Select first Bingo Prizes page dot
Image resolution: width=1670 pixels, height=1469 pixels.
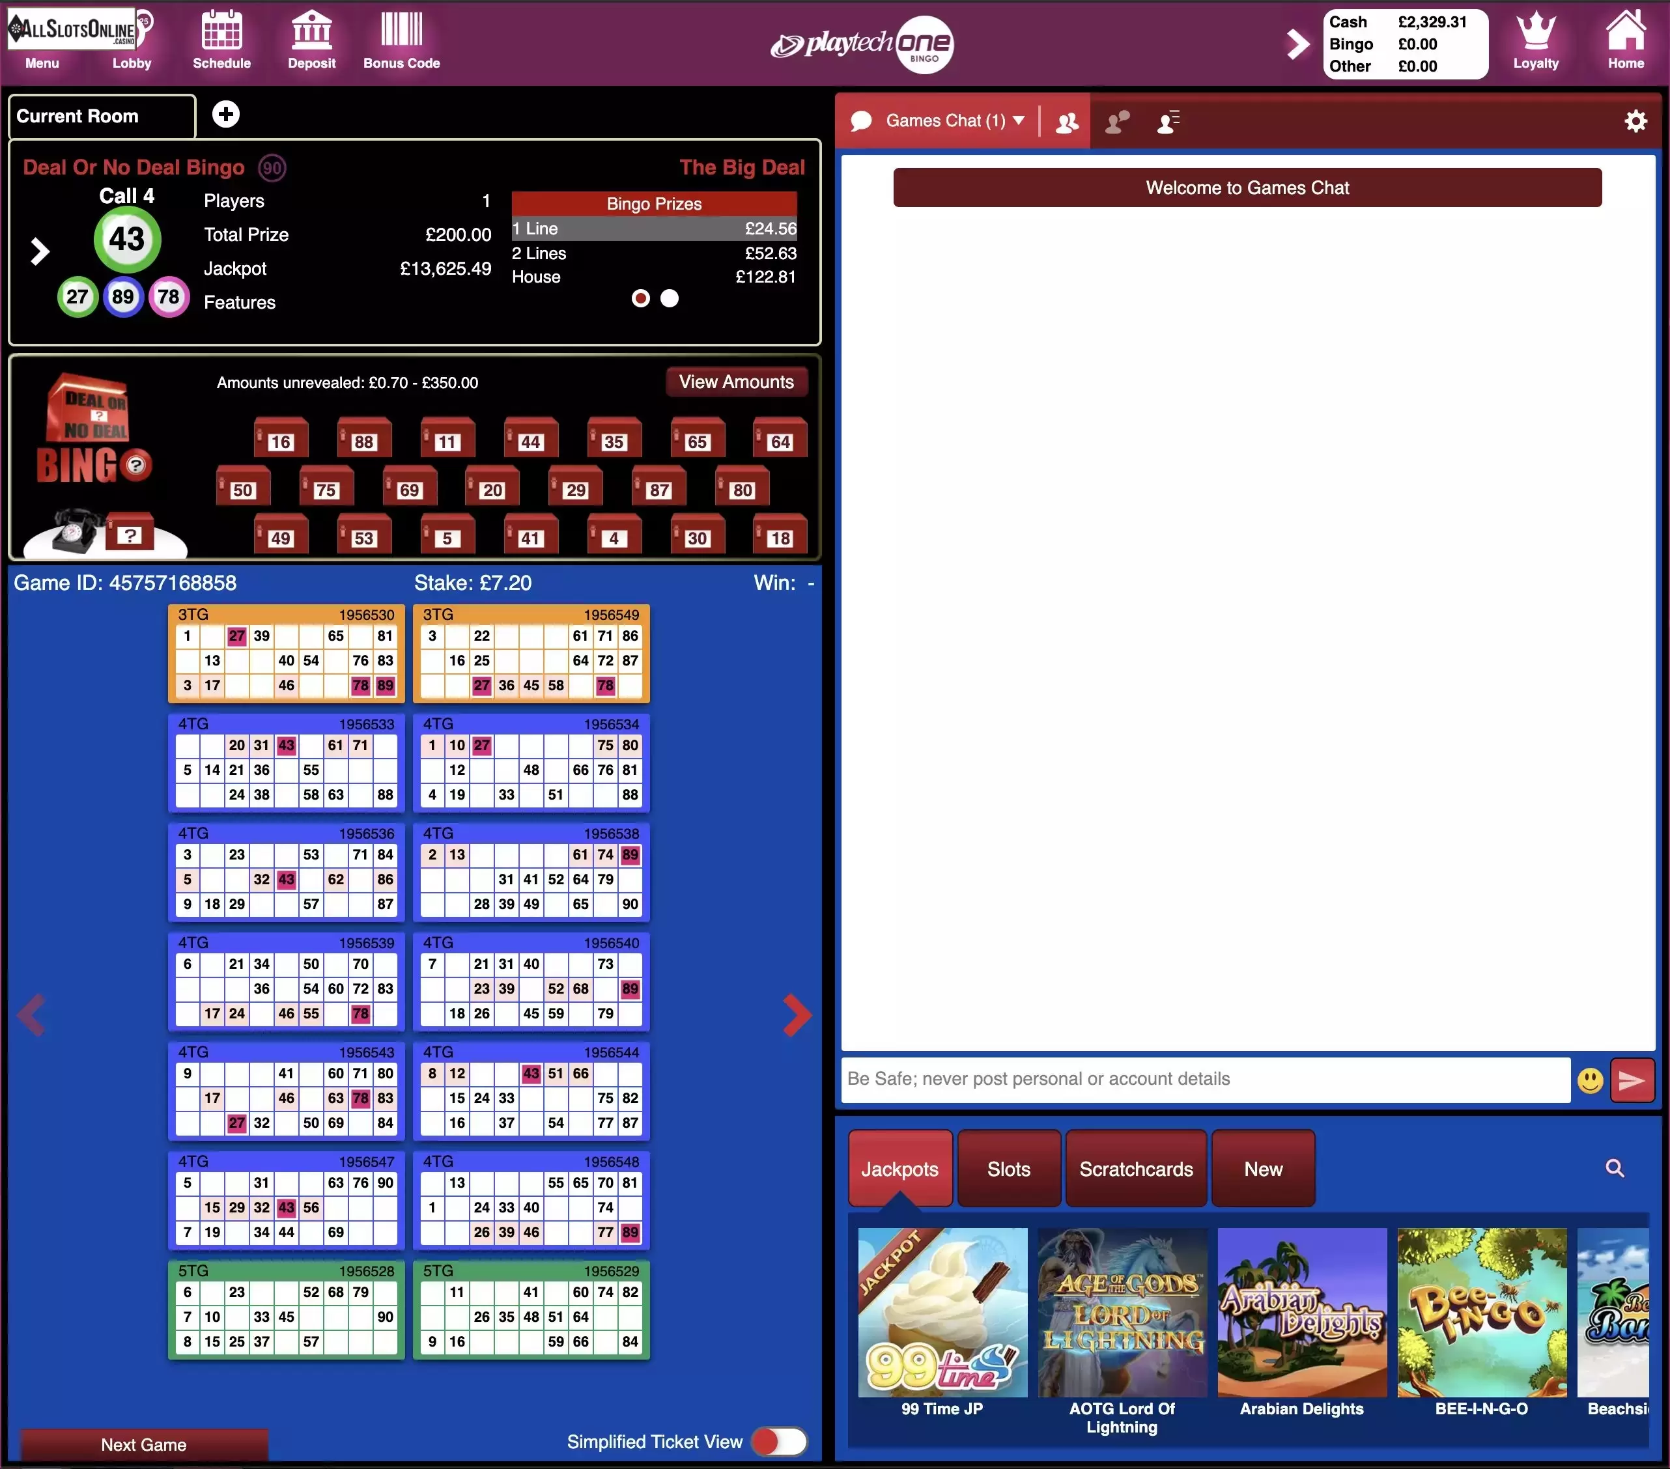point(640,298)
